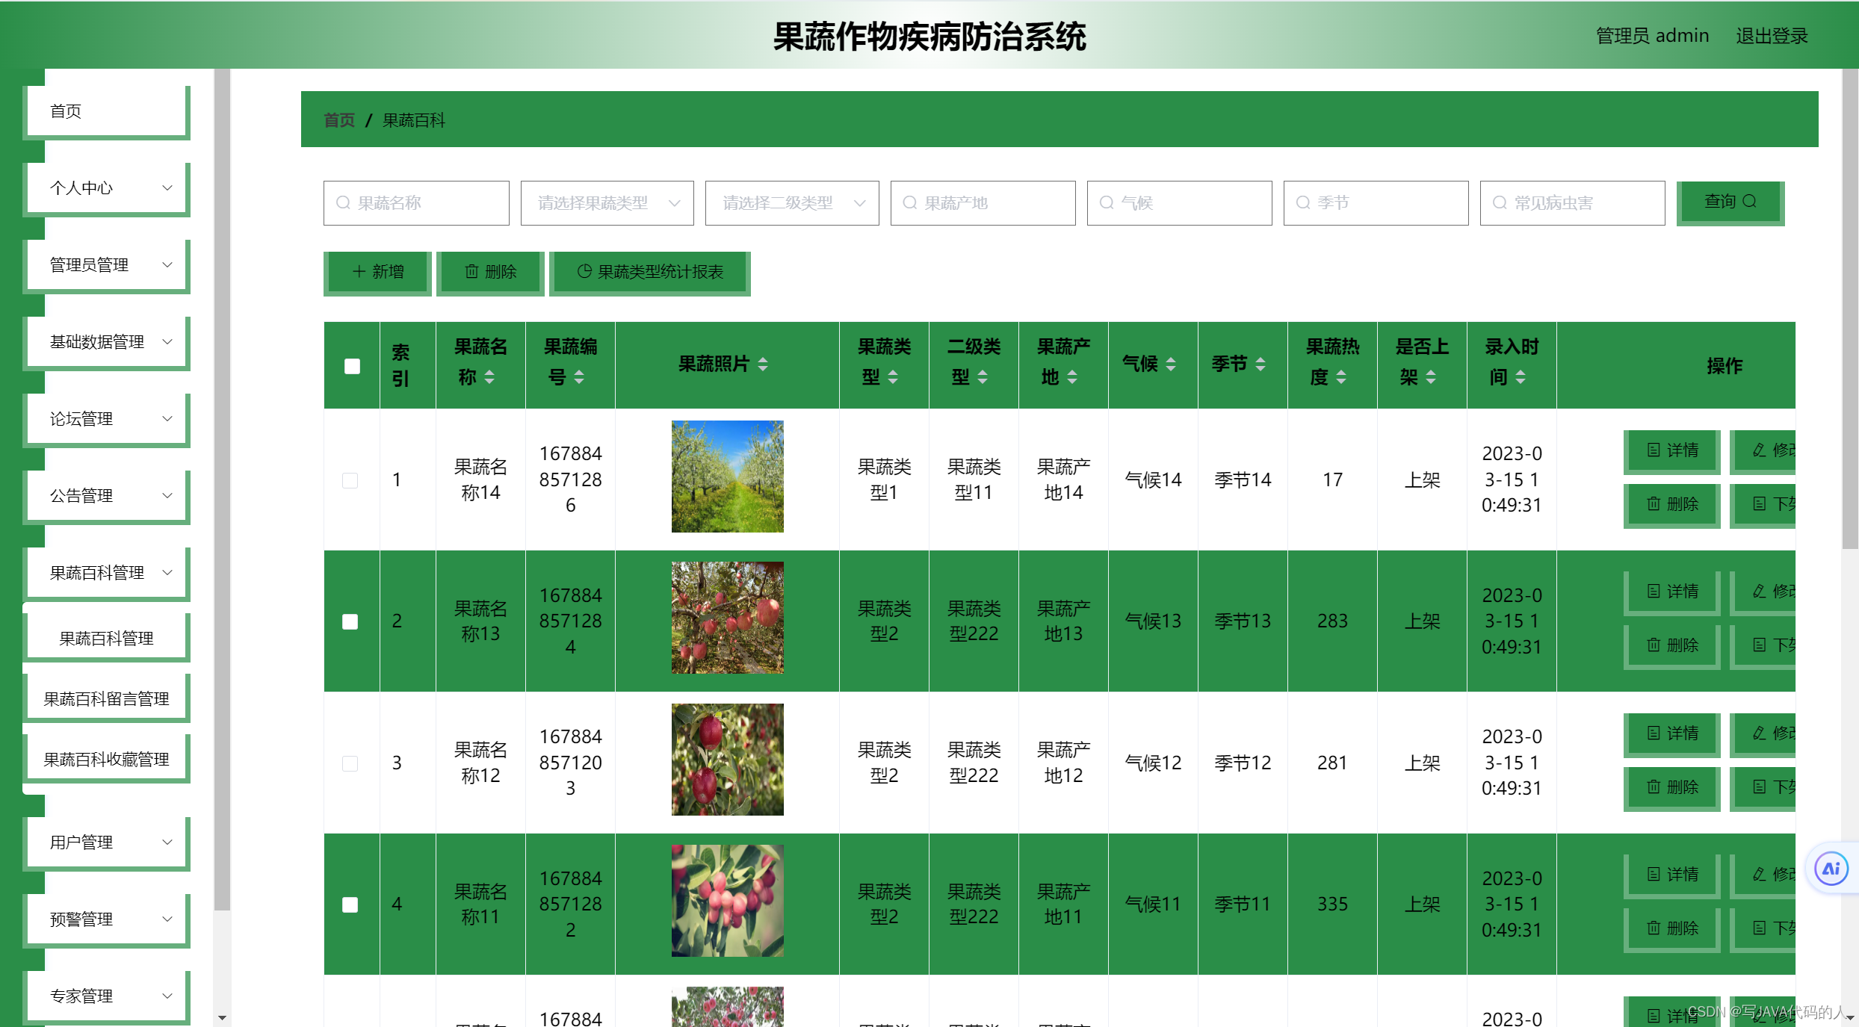The image size is (1859, 1027).
Task: Check the row 4 checkbox
Action: click(x=350, y=905)
